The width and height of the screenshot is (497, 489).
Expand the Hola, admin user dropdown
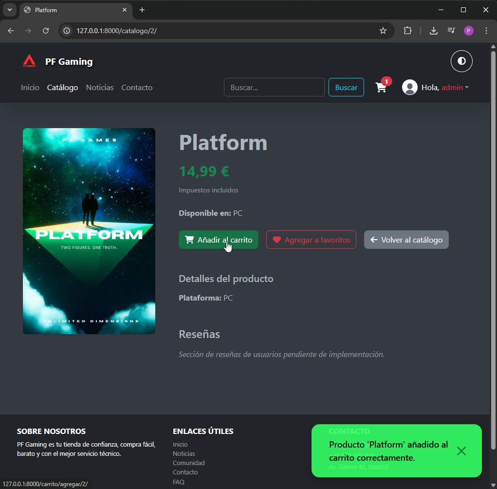445,88
